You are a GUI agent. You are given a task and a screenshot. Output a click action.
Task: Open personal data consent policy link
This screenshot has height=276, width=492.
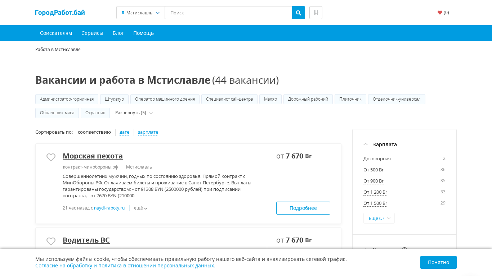[125, 266]
